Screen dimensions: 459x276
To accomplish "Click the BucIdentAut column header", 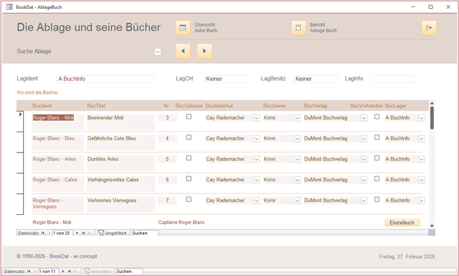I will [x=219, y=106].
